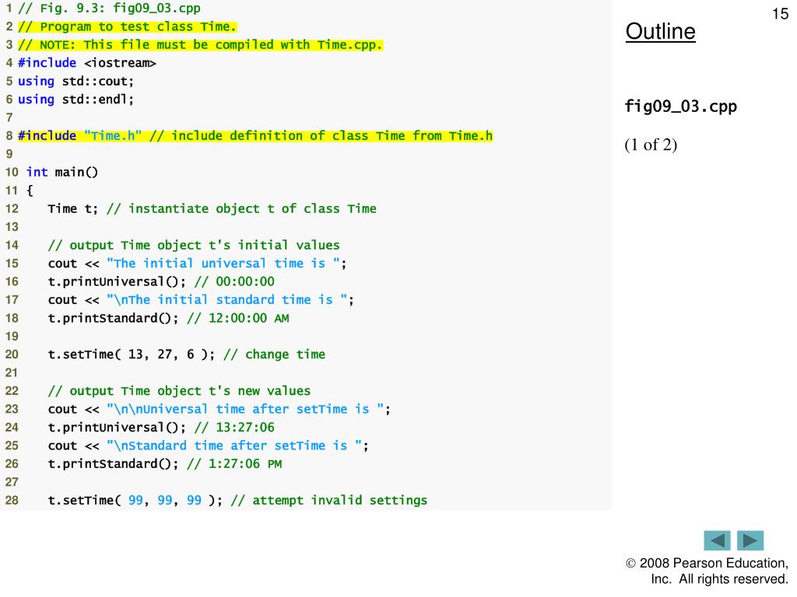Click the opening brace on line 11
The image size is (797, 597).
30,190
